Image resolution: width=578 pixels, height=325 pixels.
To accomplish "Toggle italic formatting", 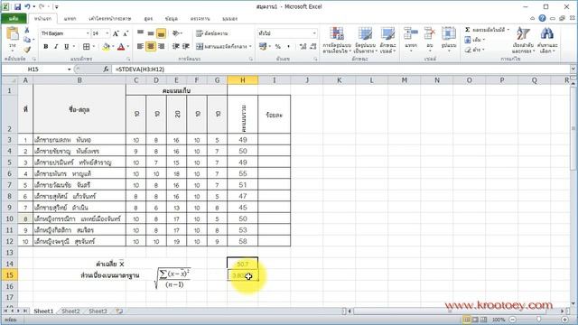I will click(56, 46).
